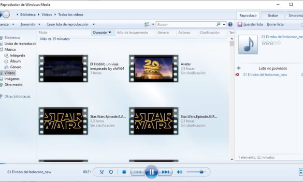Toggle shuffle playback mode
Viewport: 303px width, 182px height.
102,172
